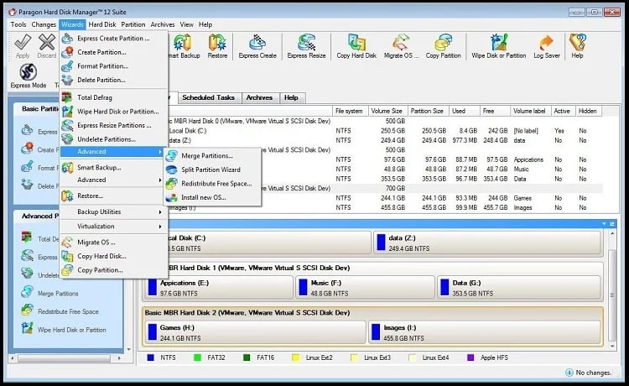Click Redistribute Free Space in sidebar
The height and width of the screenshot is (386, 629).
68,311
